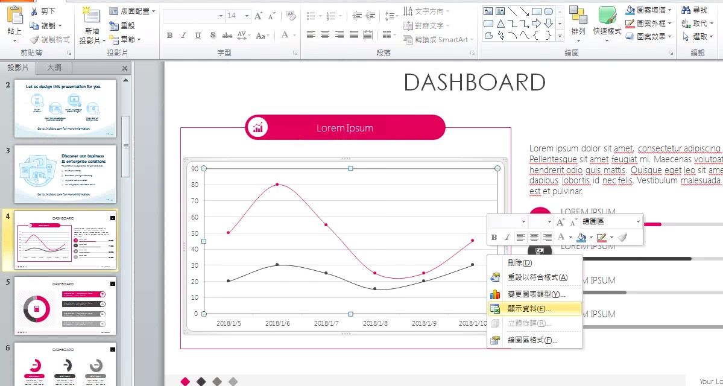Toggle Underline in the ribbon

[198, 36]
